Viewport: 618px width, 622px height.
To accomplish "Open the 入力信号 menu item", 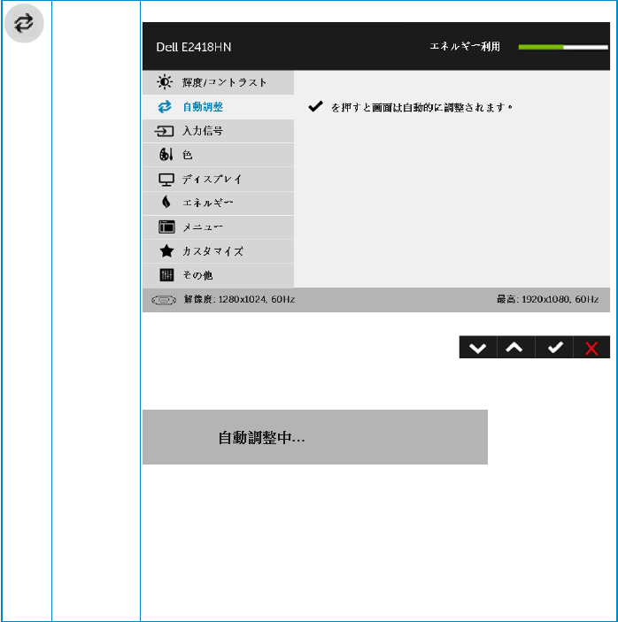I will click(x=218, y=131).
